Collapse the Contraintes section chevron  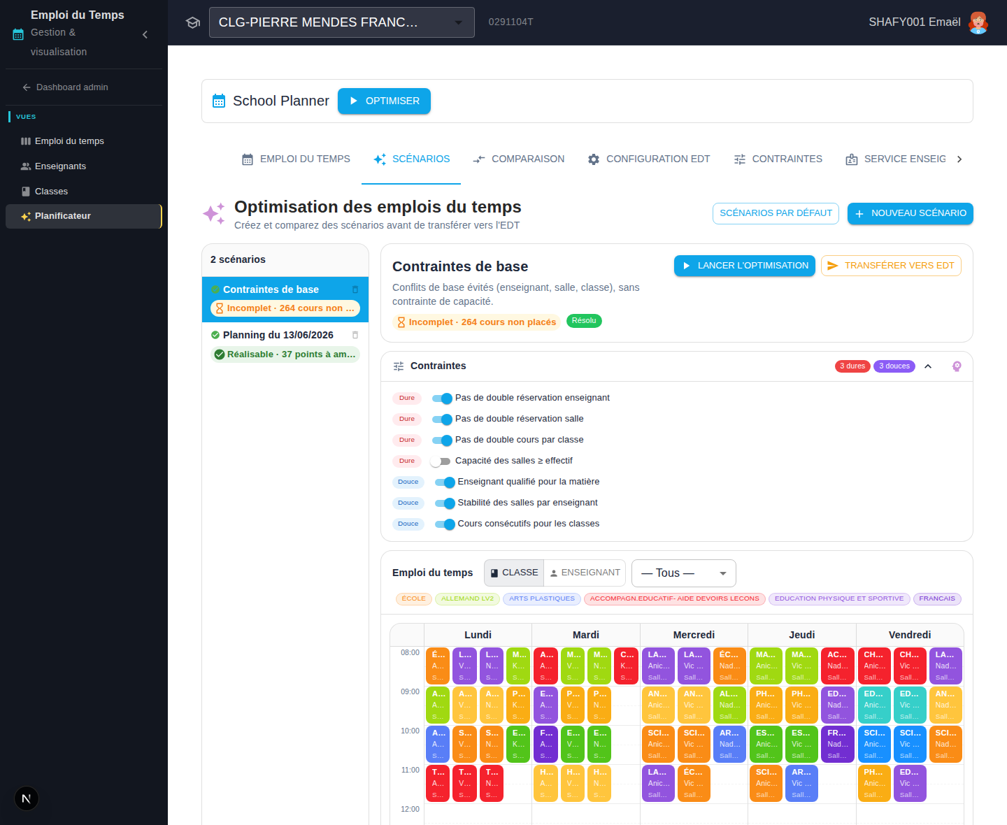928,366
